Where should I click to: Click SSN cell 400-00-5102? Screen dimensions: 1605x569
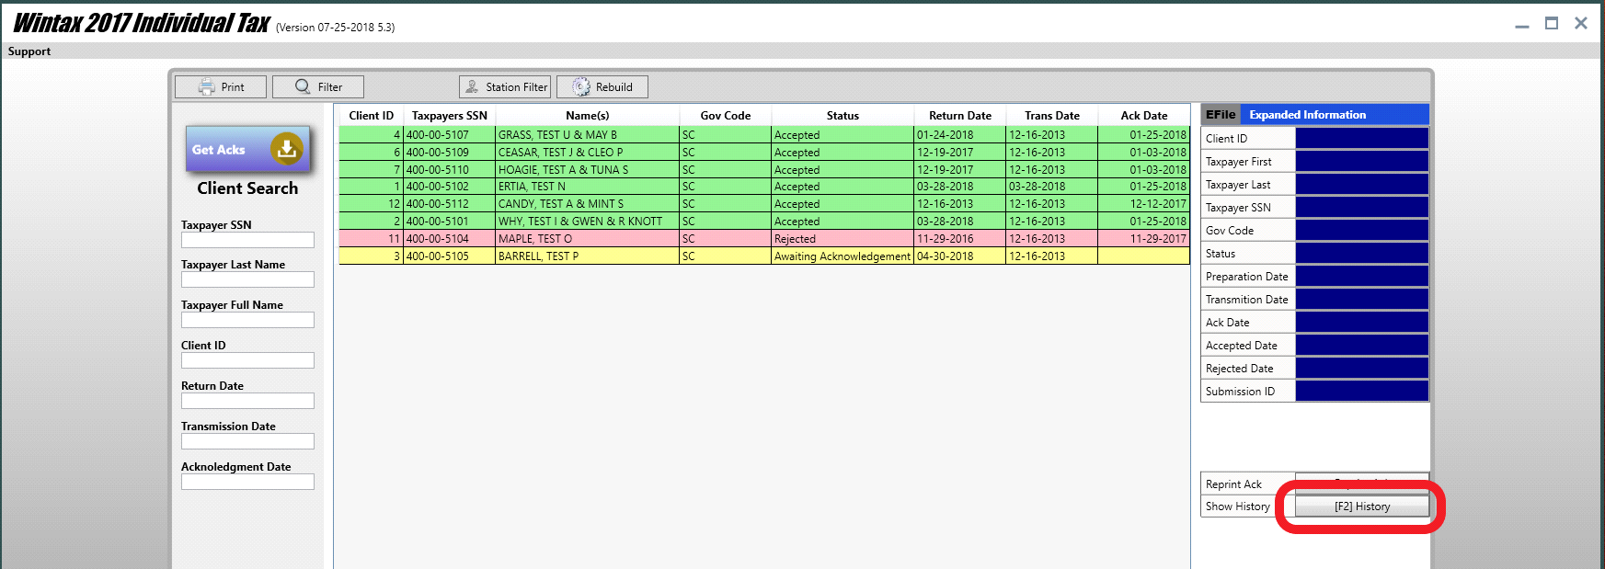(450, 187)
